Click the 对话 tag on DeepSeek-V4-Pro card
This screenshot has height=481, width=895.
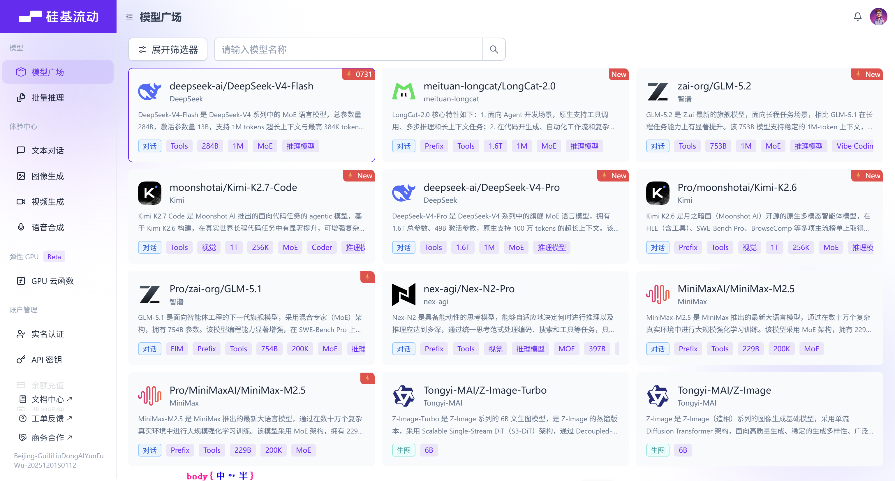pos(404,247)
